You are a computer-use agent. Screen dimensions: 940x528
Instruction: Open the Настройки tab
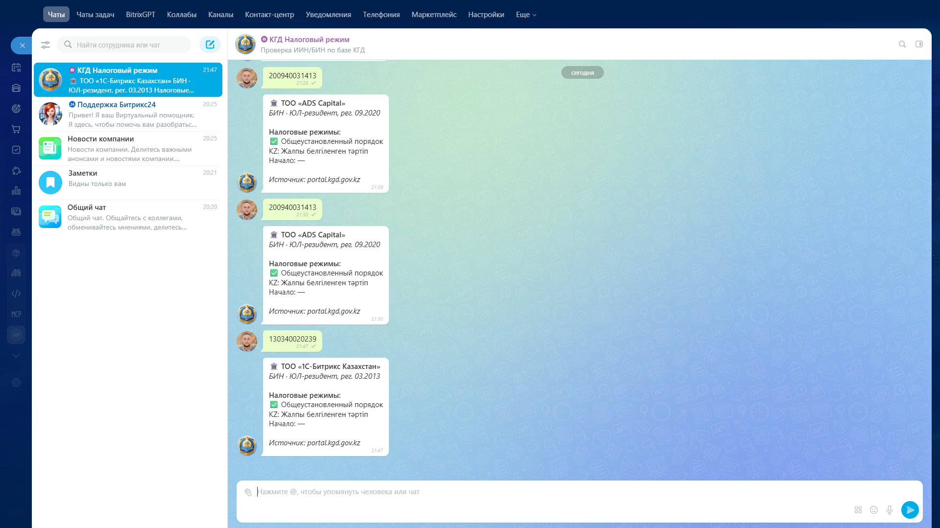point(486,15)
